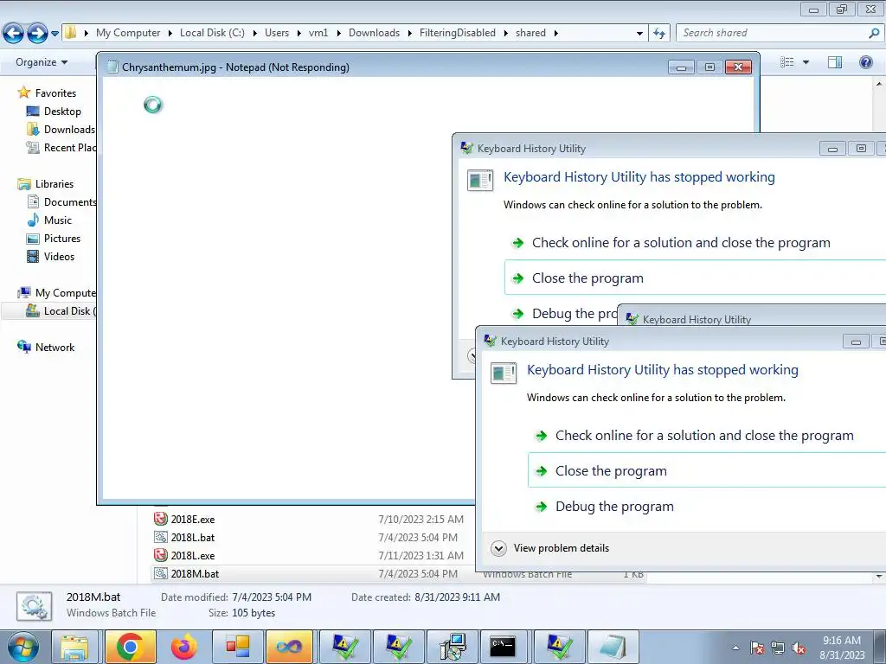This screenshot has height=664, width=886.
Task: Open File Explorer from taskbar
Action: point(74,647)
